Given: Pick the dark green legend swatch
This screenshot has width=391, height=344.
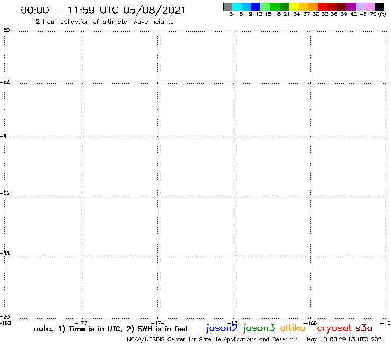Looking at the screenshot, I should [x=284, y=6].
